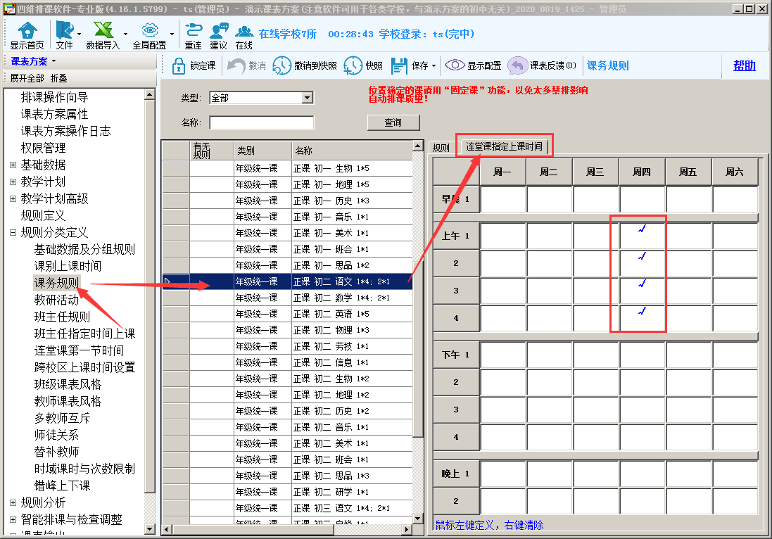Click the 锁定课 lock icon
This screenshot has width=772, height=539.
[179, 65]
